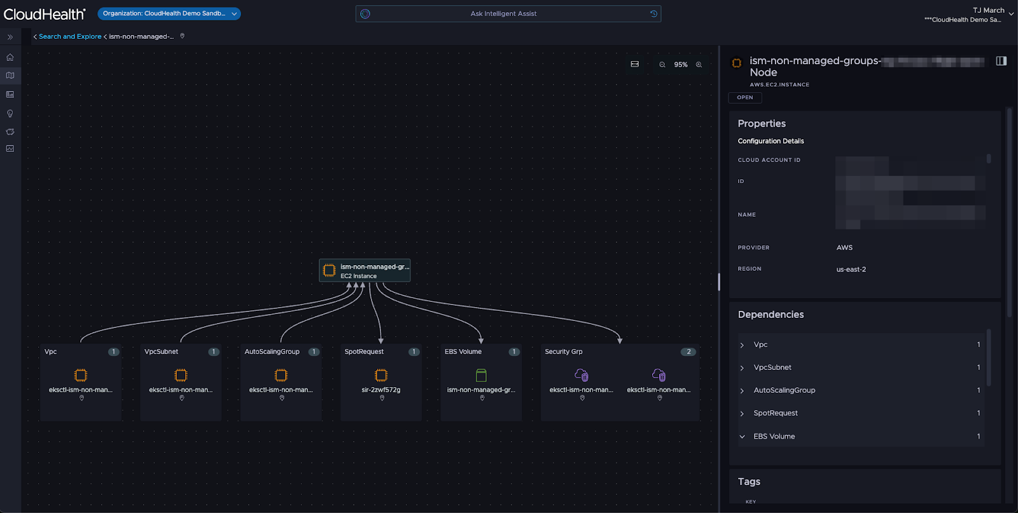Screen dimensions: 1018x513
Task: Click the Dependencies section heading
Action: [x=770, y=315]
